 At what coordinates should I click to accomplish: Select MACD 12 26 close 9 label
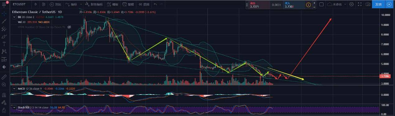point(30,89)
